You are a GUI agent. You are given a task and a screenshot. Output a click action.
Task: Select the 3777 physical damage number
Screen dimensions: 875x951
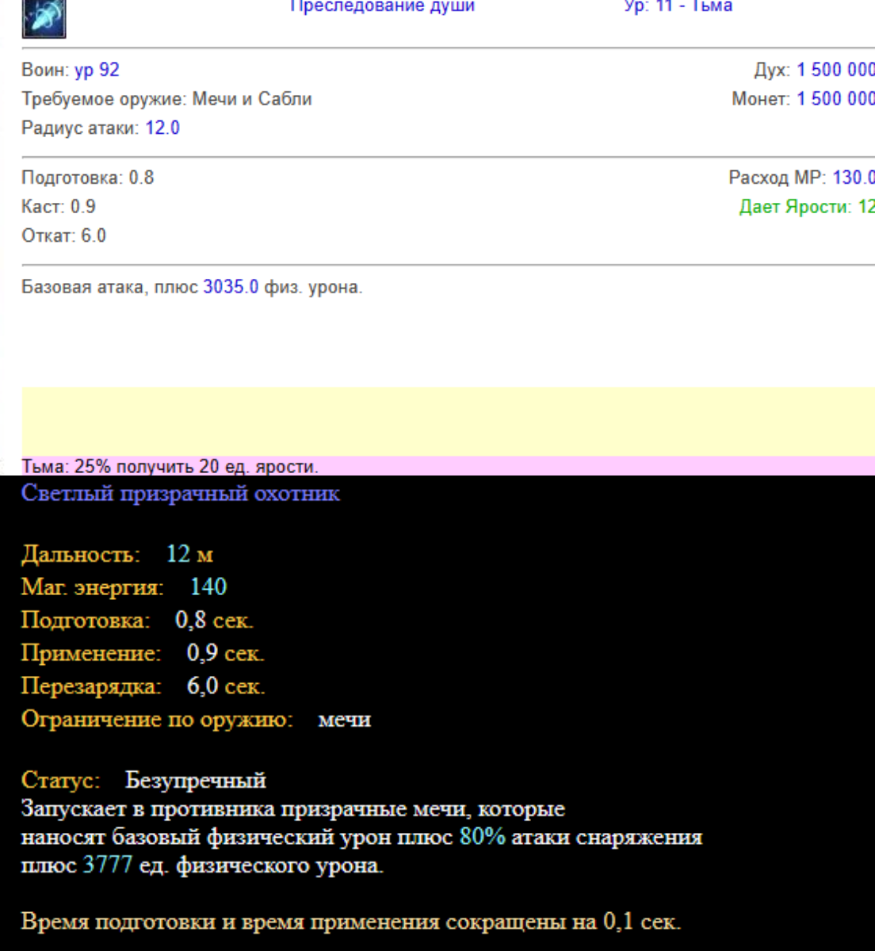pos(108,865)
